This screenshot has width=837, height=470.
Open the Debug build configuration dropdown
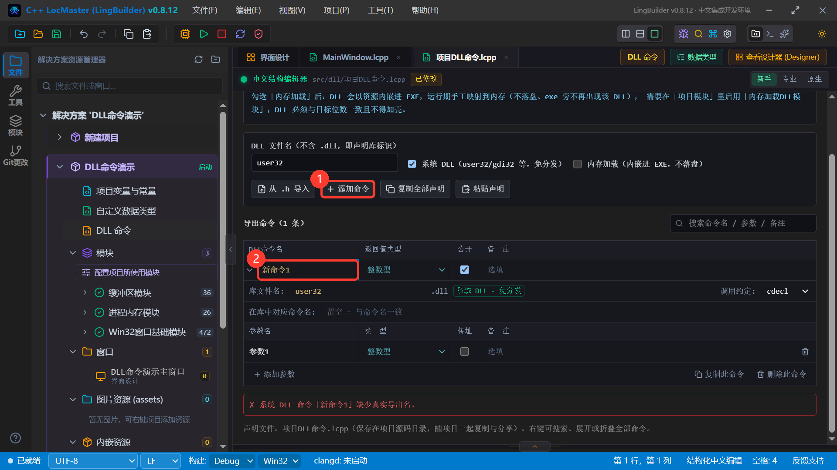(x=232, y=461)
